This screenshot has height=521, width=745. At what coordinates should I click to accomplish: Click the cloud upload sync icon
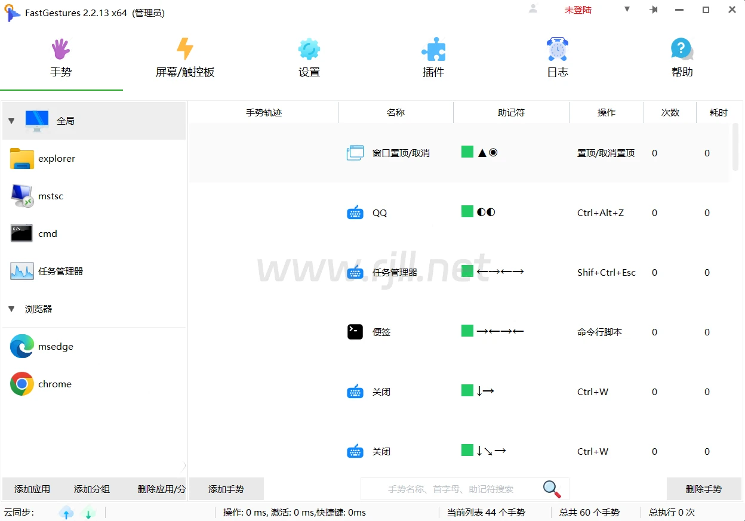click(66, 513)
